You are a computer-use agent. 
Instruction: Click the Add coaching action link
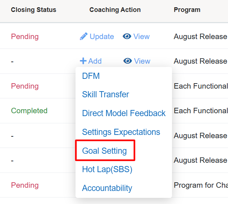pyautogui.click(x=95, y=61)
